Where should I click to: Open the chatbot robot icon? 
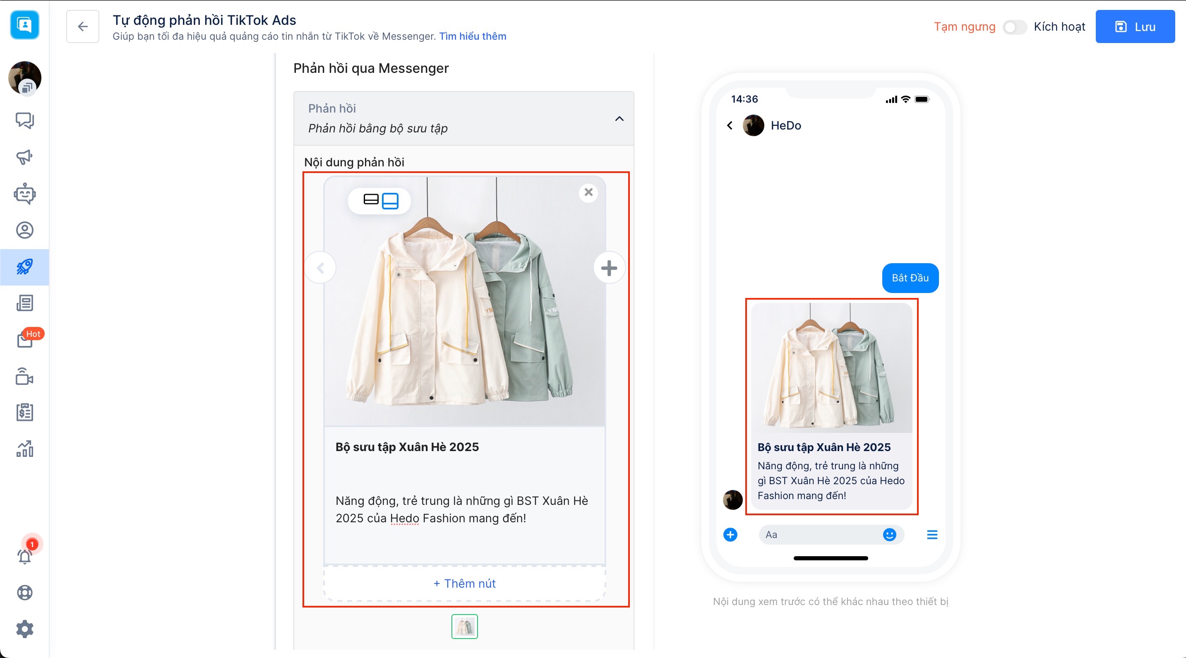(x=24, y=193)
